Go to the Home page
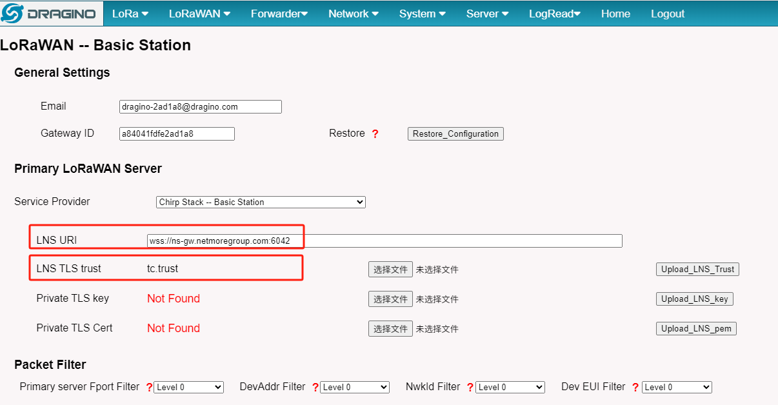 615,14
